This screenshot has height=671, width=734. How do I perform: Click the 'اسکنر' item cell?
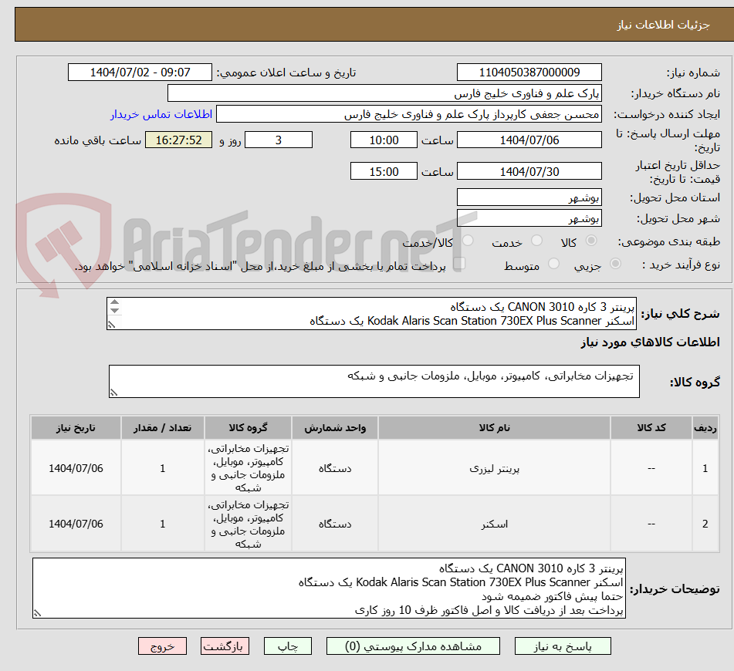pyautogui.click(x=494, y=524)
